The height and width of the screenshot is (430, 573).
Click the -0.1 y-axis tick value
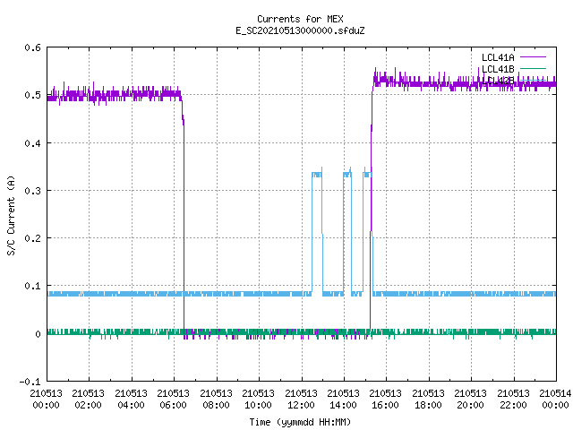point(30,382)
